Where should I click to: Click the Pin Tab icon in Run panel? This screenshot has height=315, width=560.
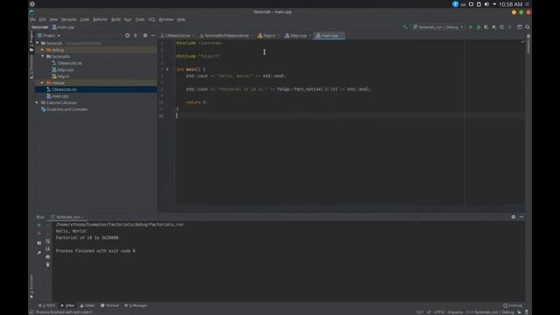(x=38, y=253)
